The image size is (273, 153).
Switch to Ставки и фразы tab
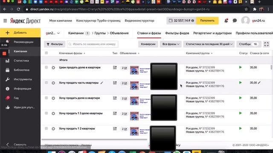click(x=149, y=33)
